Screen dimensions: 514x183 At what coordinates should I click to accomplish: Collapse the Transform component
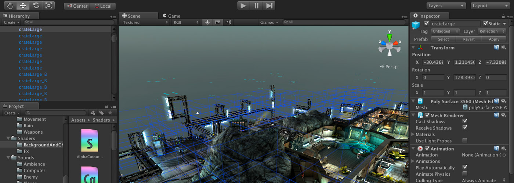(413, 48)
